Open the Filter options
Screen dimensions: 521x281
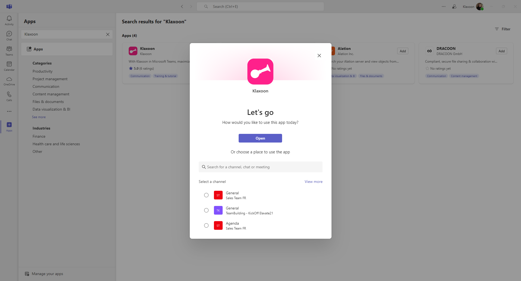503,29
